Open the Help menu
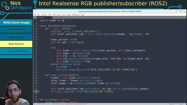 pos(82,15)
